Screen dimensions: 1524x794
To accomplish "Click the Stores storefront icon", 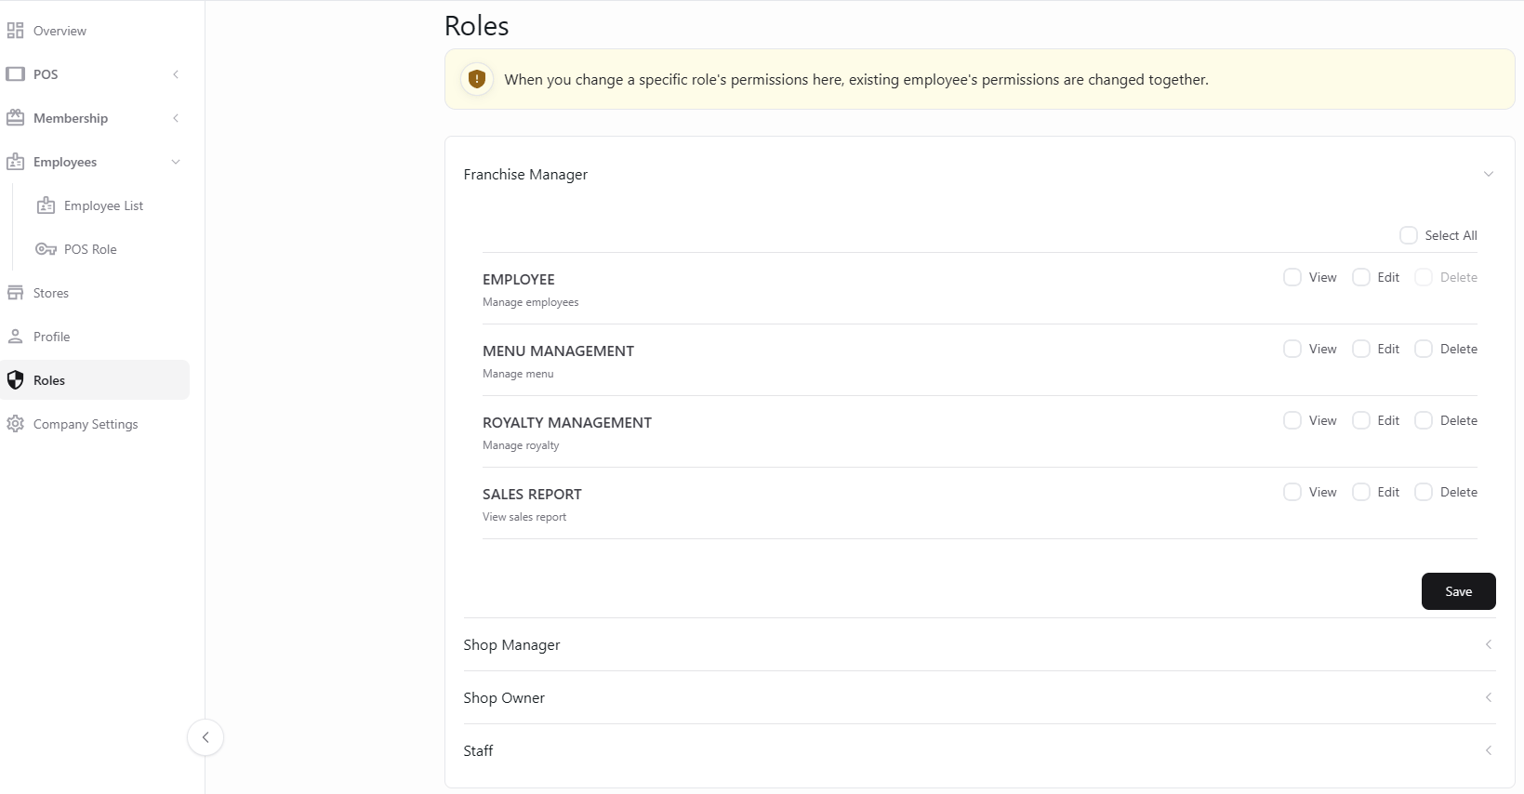I will click(x=15, y=293).
